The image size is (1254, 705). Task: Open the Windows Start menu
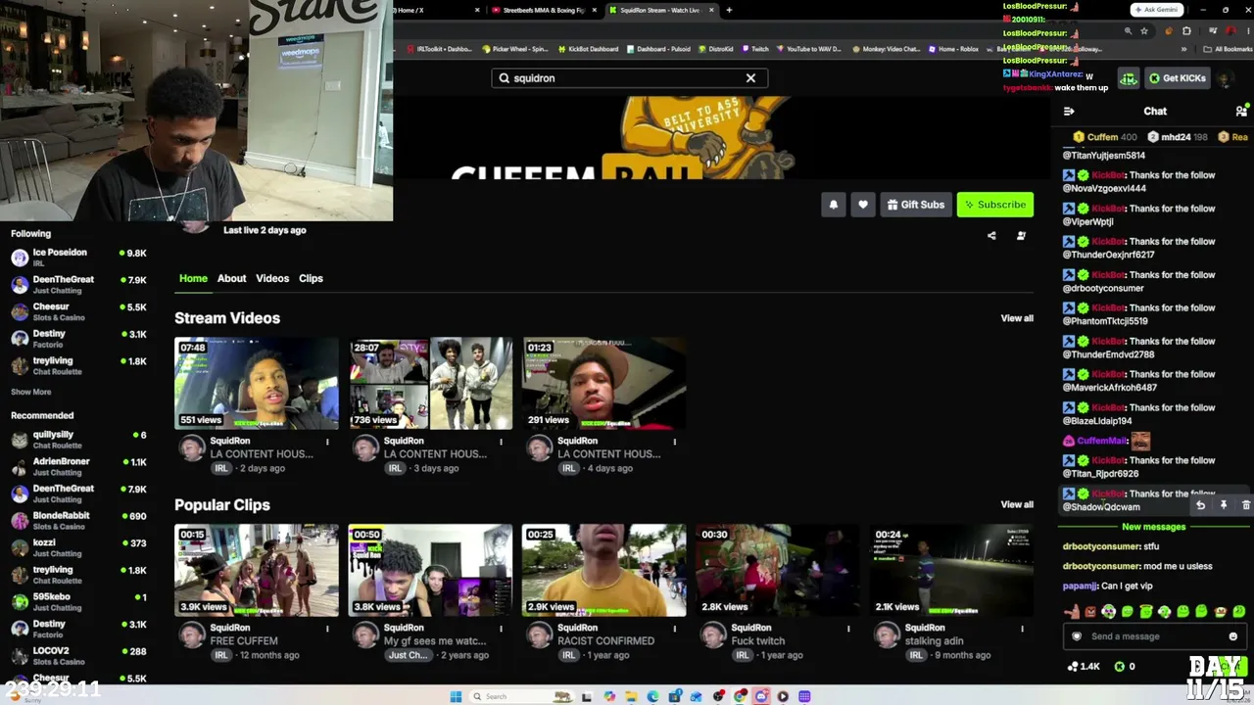pyautogui.click(x=456, y=696)
